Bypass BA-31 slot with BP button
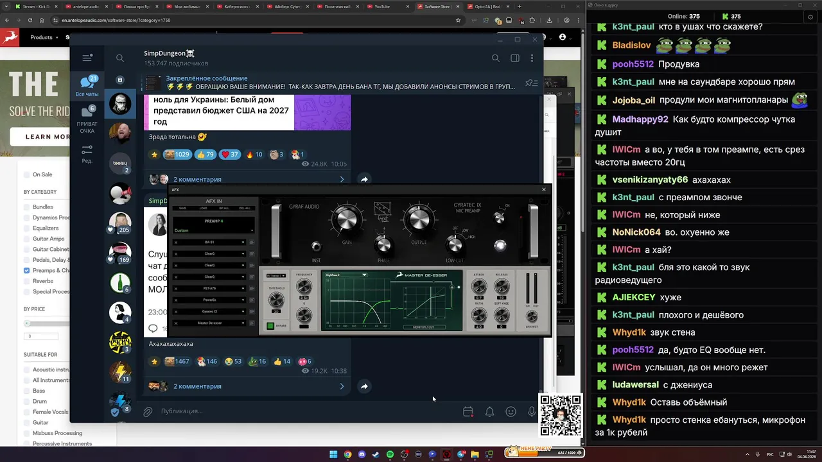The image size is (822, 462). (x=252, y=243)
